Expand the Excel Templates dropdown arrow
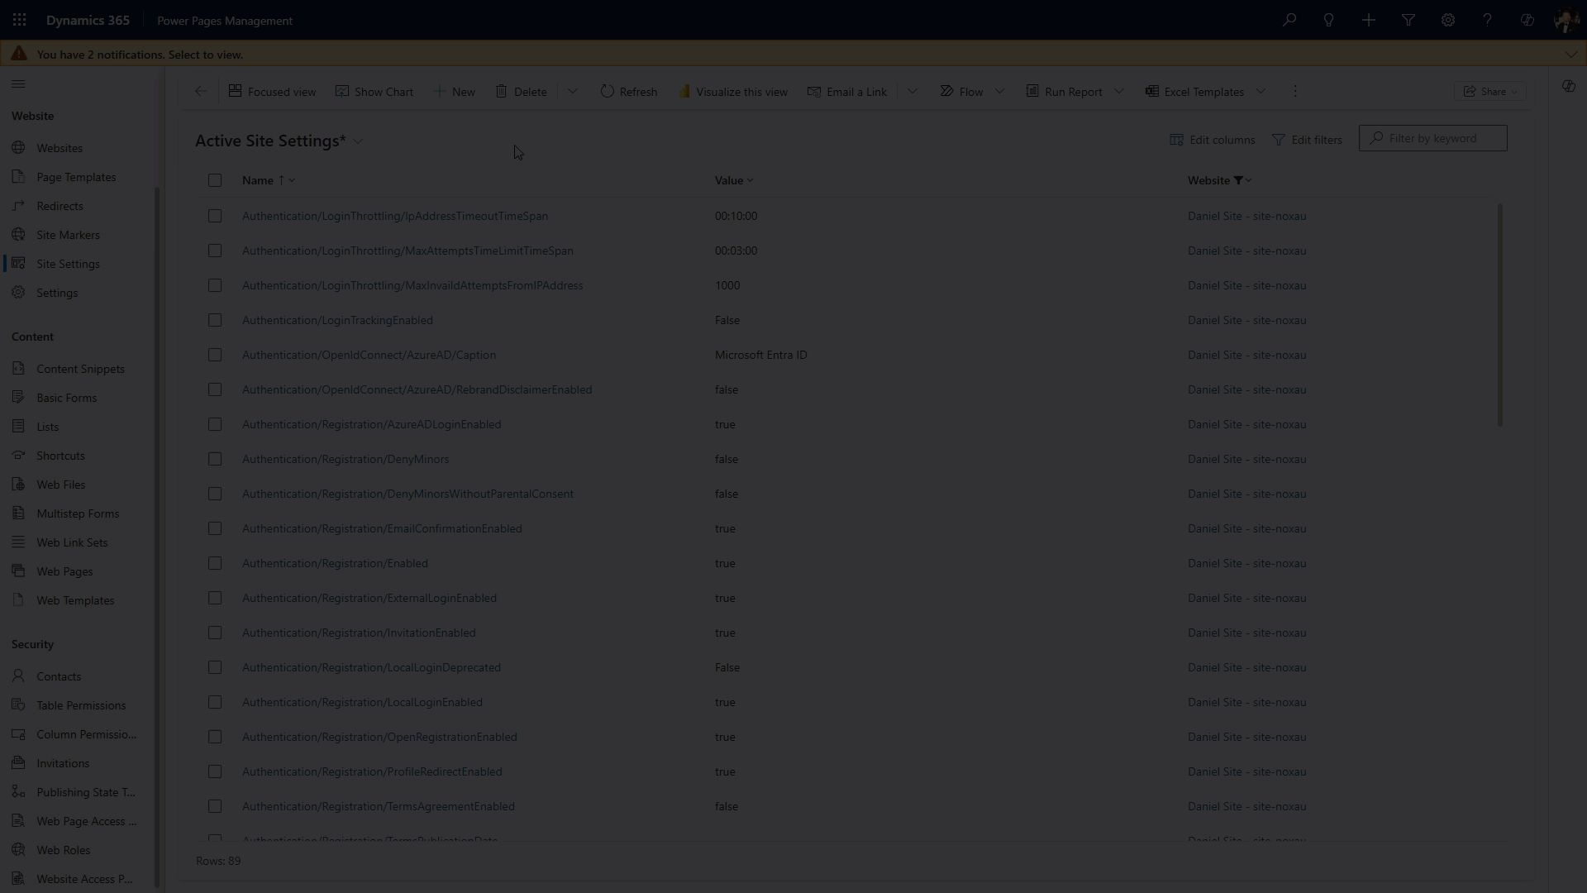 pyautogui.click(x=1261, y=91)
